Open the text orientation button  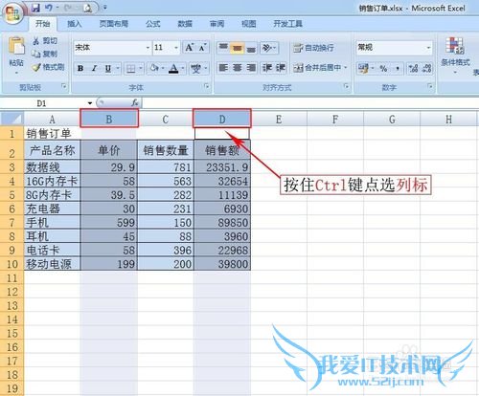(x=269, y=48)
